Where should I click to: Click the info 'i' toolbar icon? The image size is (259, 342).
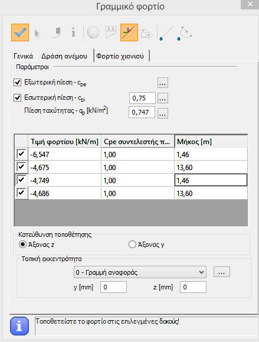(73, 32)
